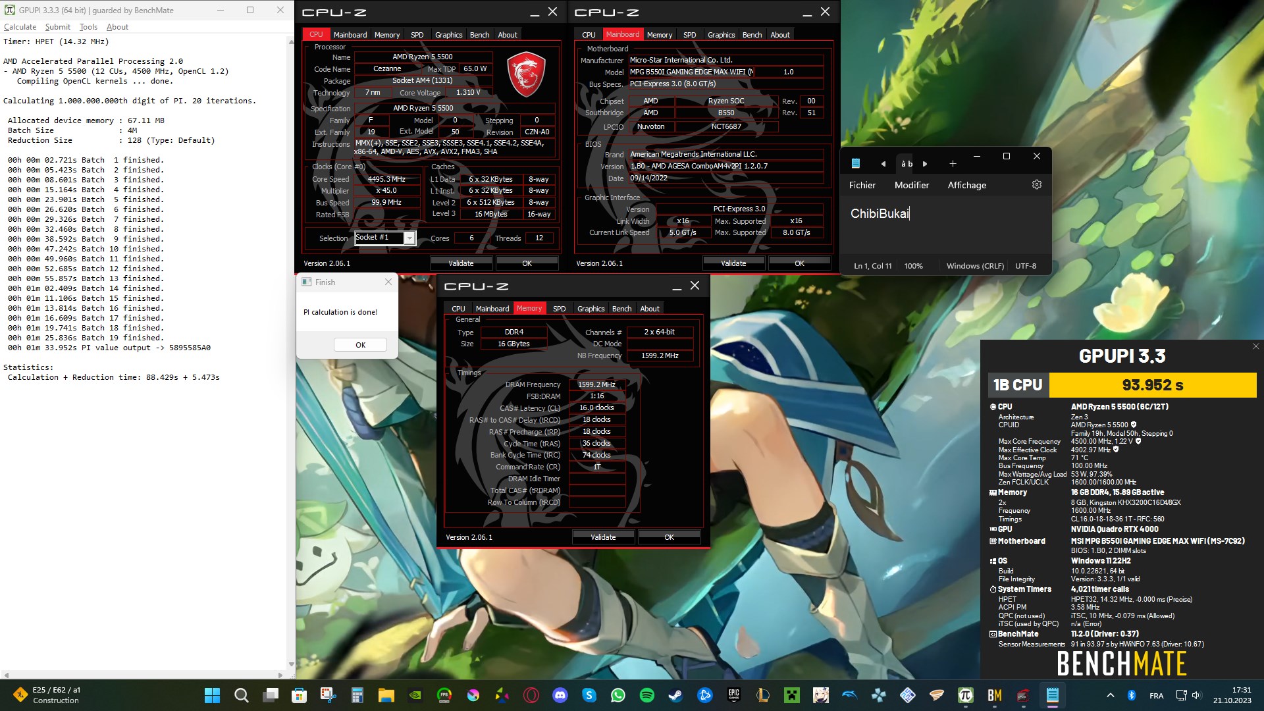Open the Socket #1 selection dropdown

pyautogui.click(x=409, y=238)
